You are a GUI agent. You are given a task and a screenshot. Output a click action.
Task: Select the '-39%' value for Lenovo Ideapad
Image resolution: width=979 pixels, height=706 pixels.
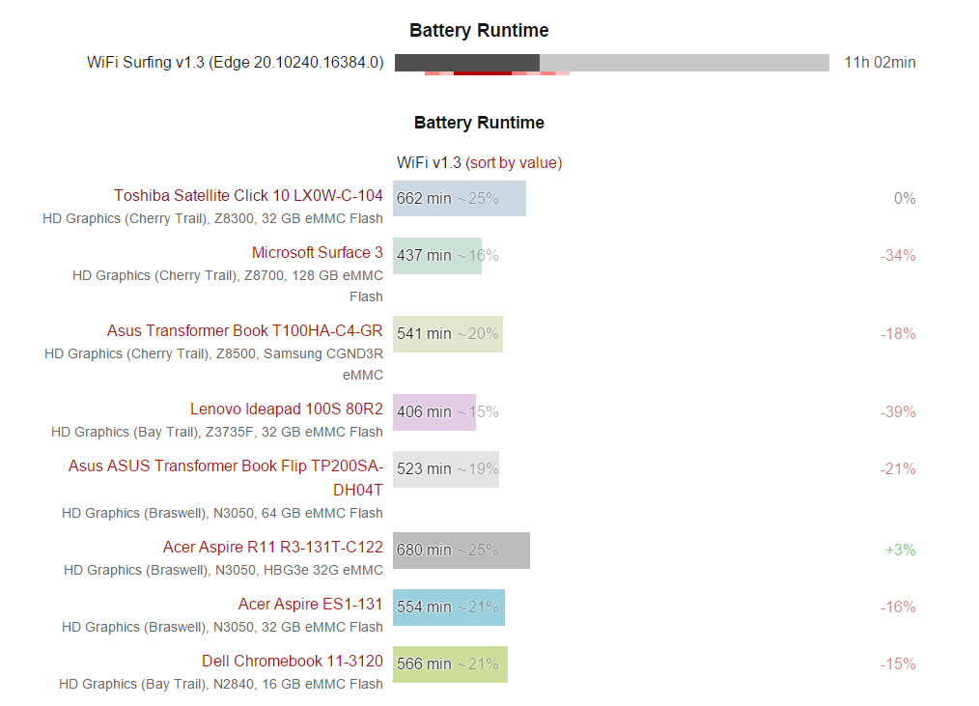click(898, 411)
